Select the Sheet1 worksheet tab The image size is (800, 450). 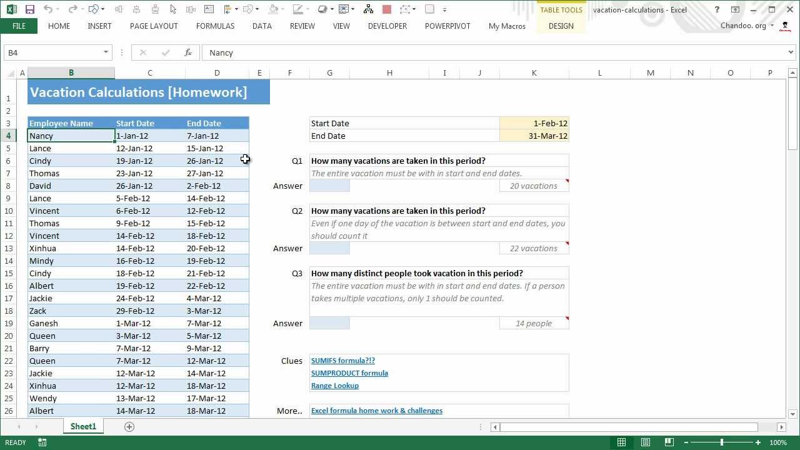click(83, 426)
